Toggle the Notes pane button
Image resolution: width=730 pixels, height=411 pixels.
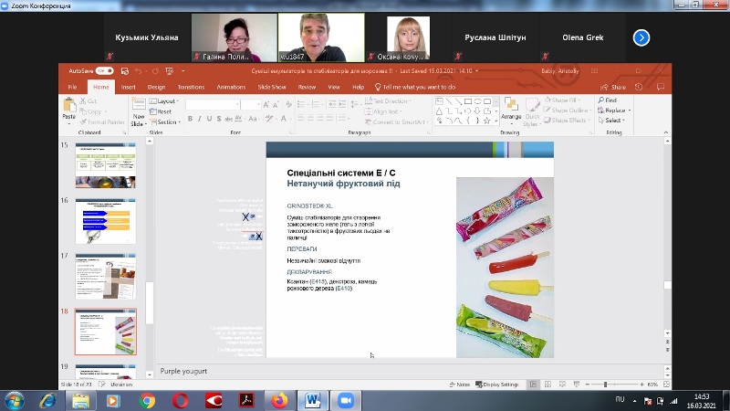[x=460, y=385]
